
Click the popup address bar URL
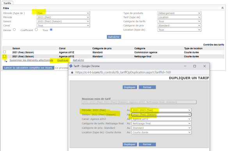[123, 72]
